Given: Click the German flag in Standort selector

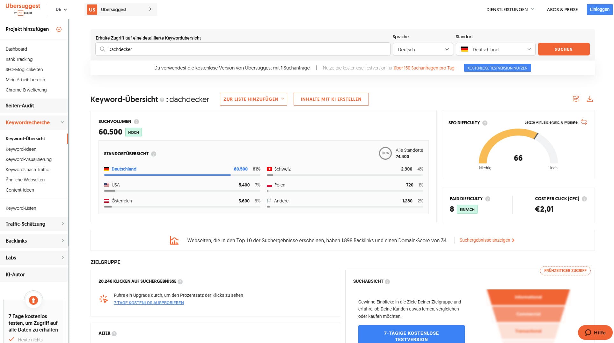Looking at the screenshot, I should [464, 49].
